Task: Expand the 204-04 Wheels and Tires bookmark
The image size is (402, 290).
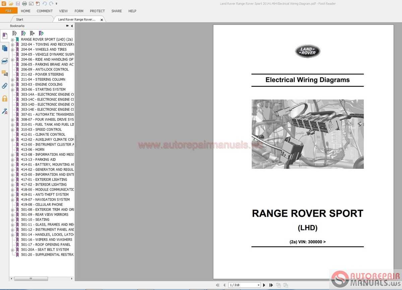Action: tap(12, 50)
